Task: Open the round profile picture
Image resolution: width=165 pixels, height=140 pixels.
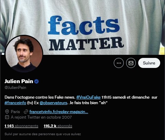Action: (24, 54)
